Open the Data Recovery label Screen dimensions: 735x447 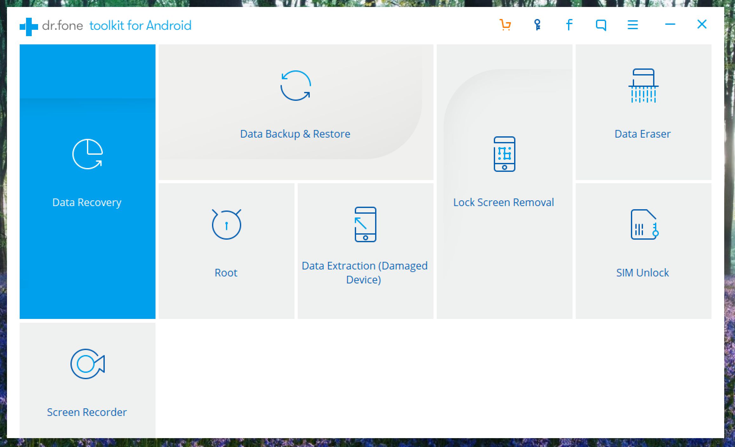(87, 202)
